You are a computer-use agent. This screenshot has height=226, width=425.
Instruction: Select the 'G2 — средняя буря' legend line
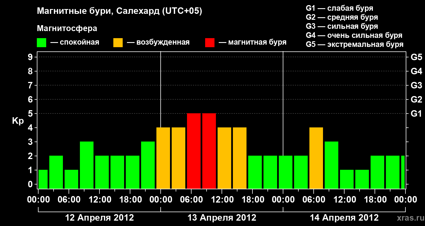[x=342, y=17]
